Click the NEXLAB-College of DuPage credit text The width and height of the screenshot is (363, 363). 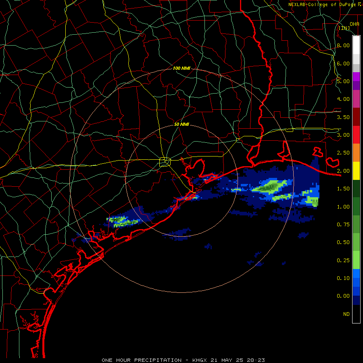click(x=325, y=4)
